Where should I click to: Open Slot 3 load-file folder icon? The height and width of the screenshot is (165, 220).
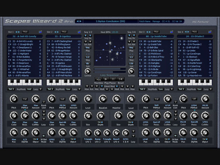171,32
